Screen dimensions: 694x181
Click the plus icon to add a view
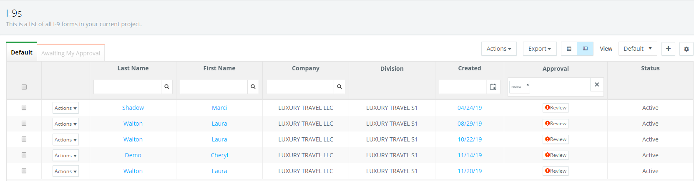668,49
